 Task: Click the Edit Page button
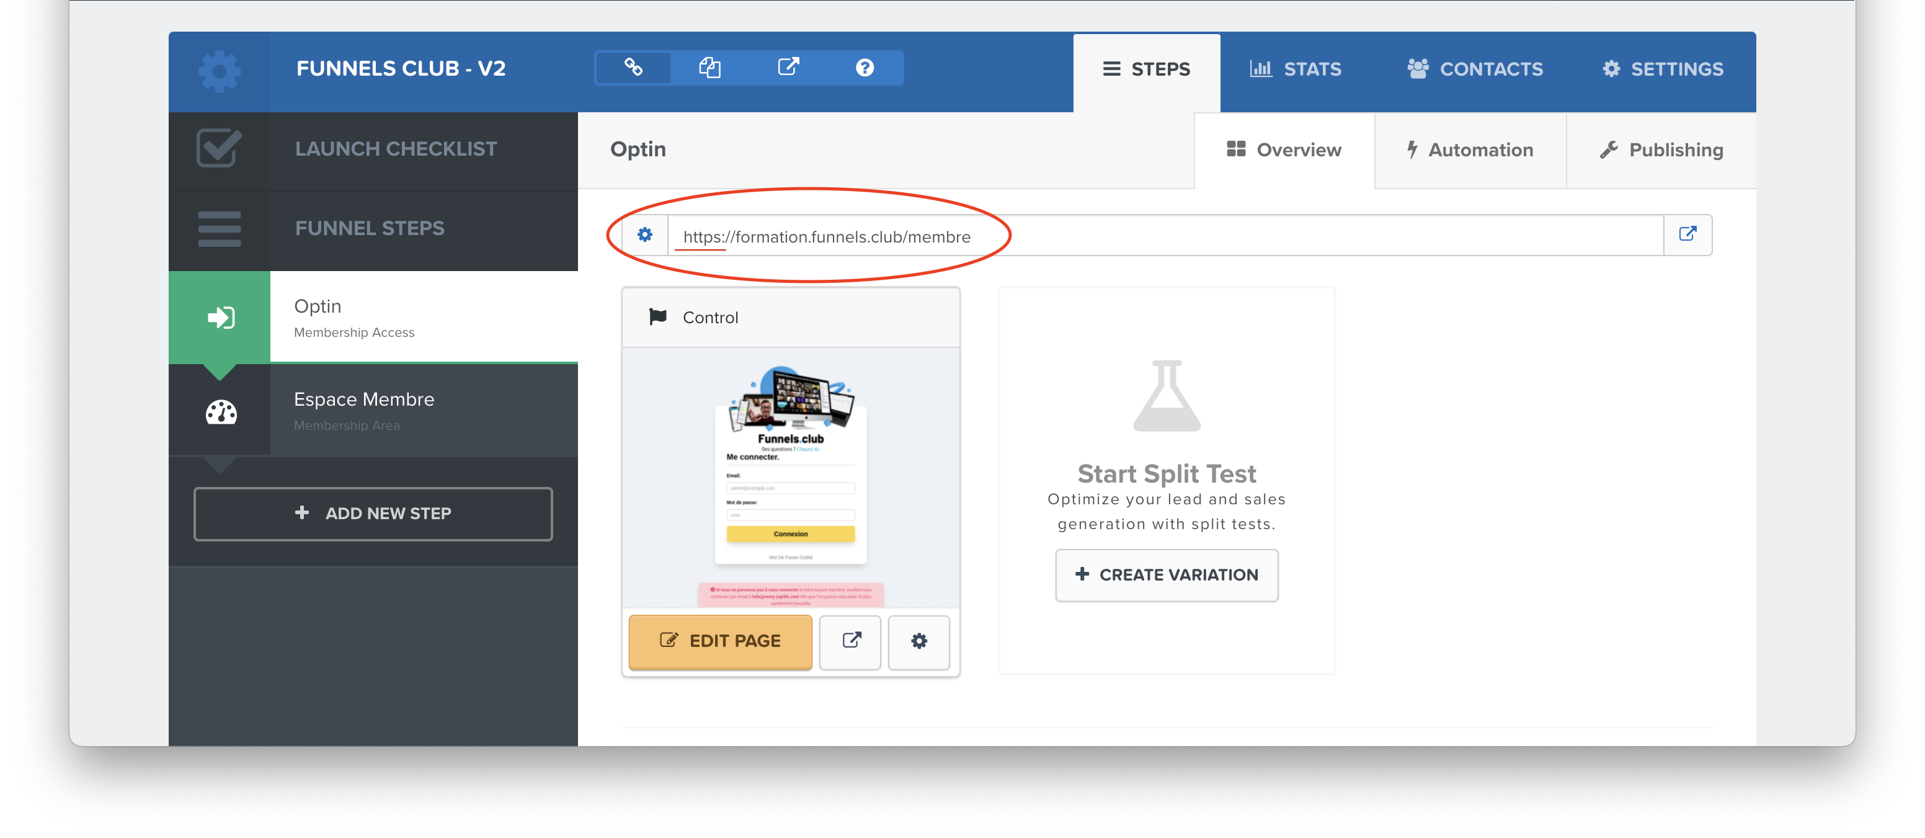tap(719, 641)
